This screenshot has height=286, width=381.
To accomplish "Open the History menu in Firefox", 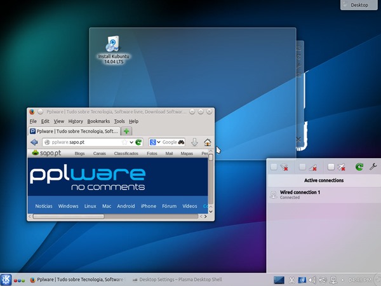I will click(x=76, y=121).
